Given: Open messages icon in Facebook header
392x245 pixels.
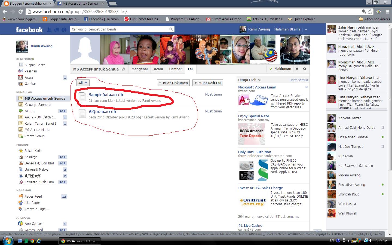Looking at the screenshot, I should pos(57,30).
